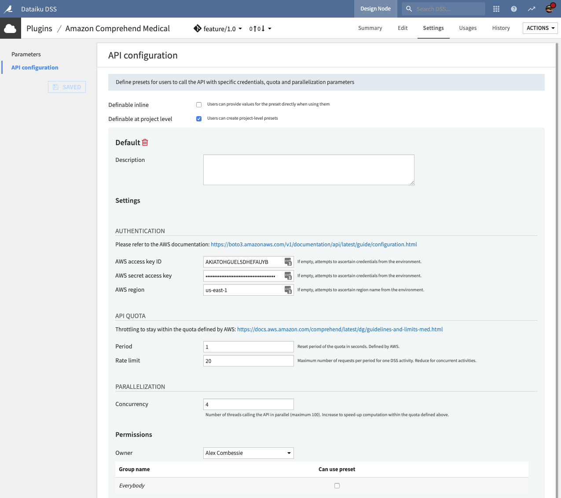Check Can use preset for Everybody group
The width and height of the screenshot is (561, 498).
[337, 485]
